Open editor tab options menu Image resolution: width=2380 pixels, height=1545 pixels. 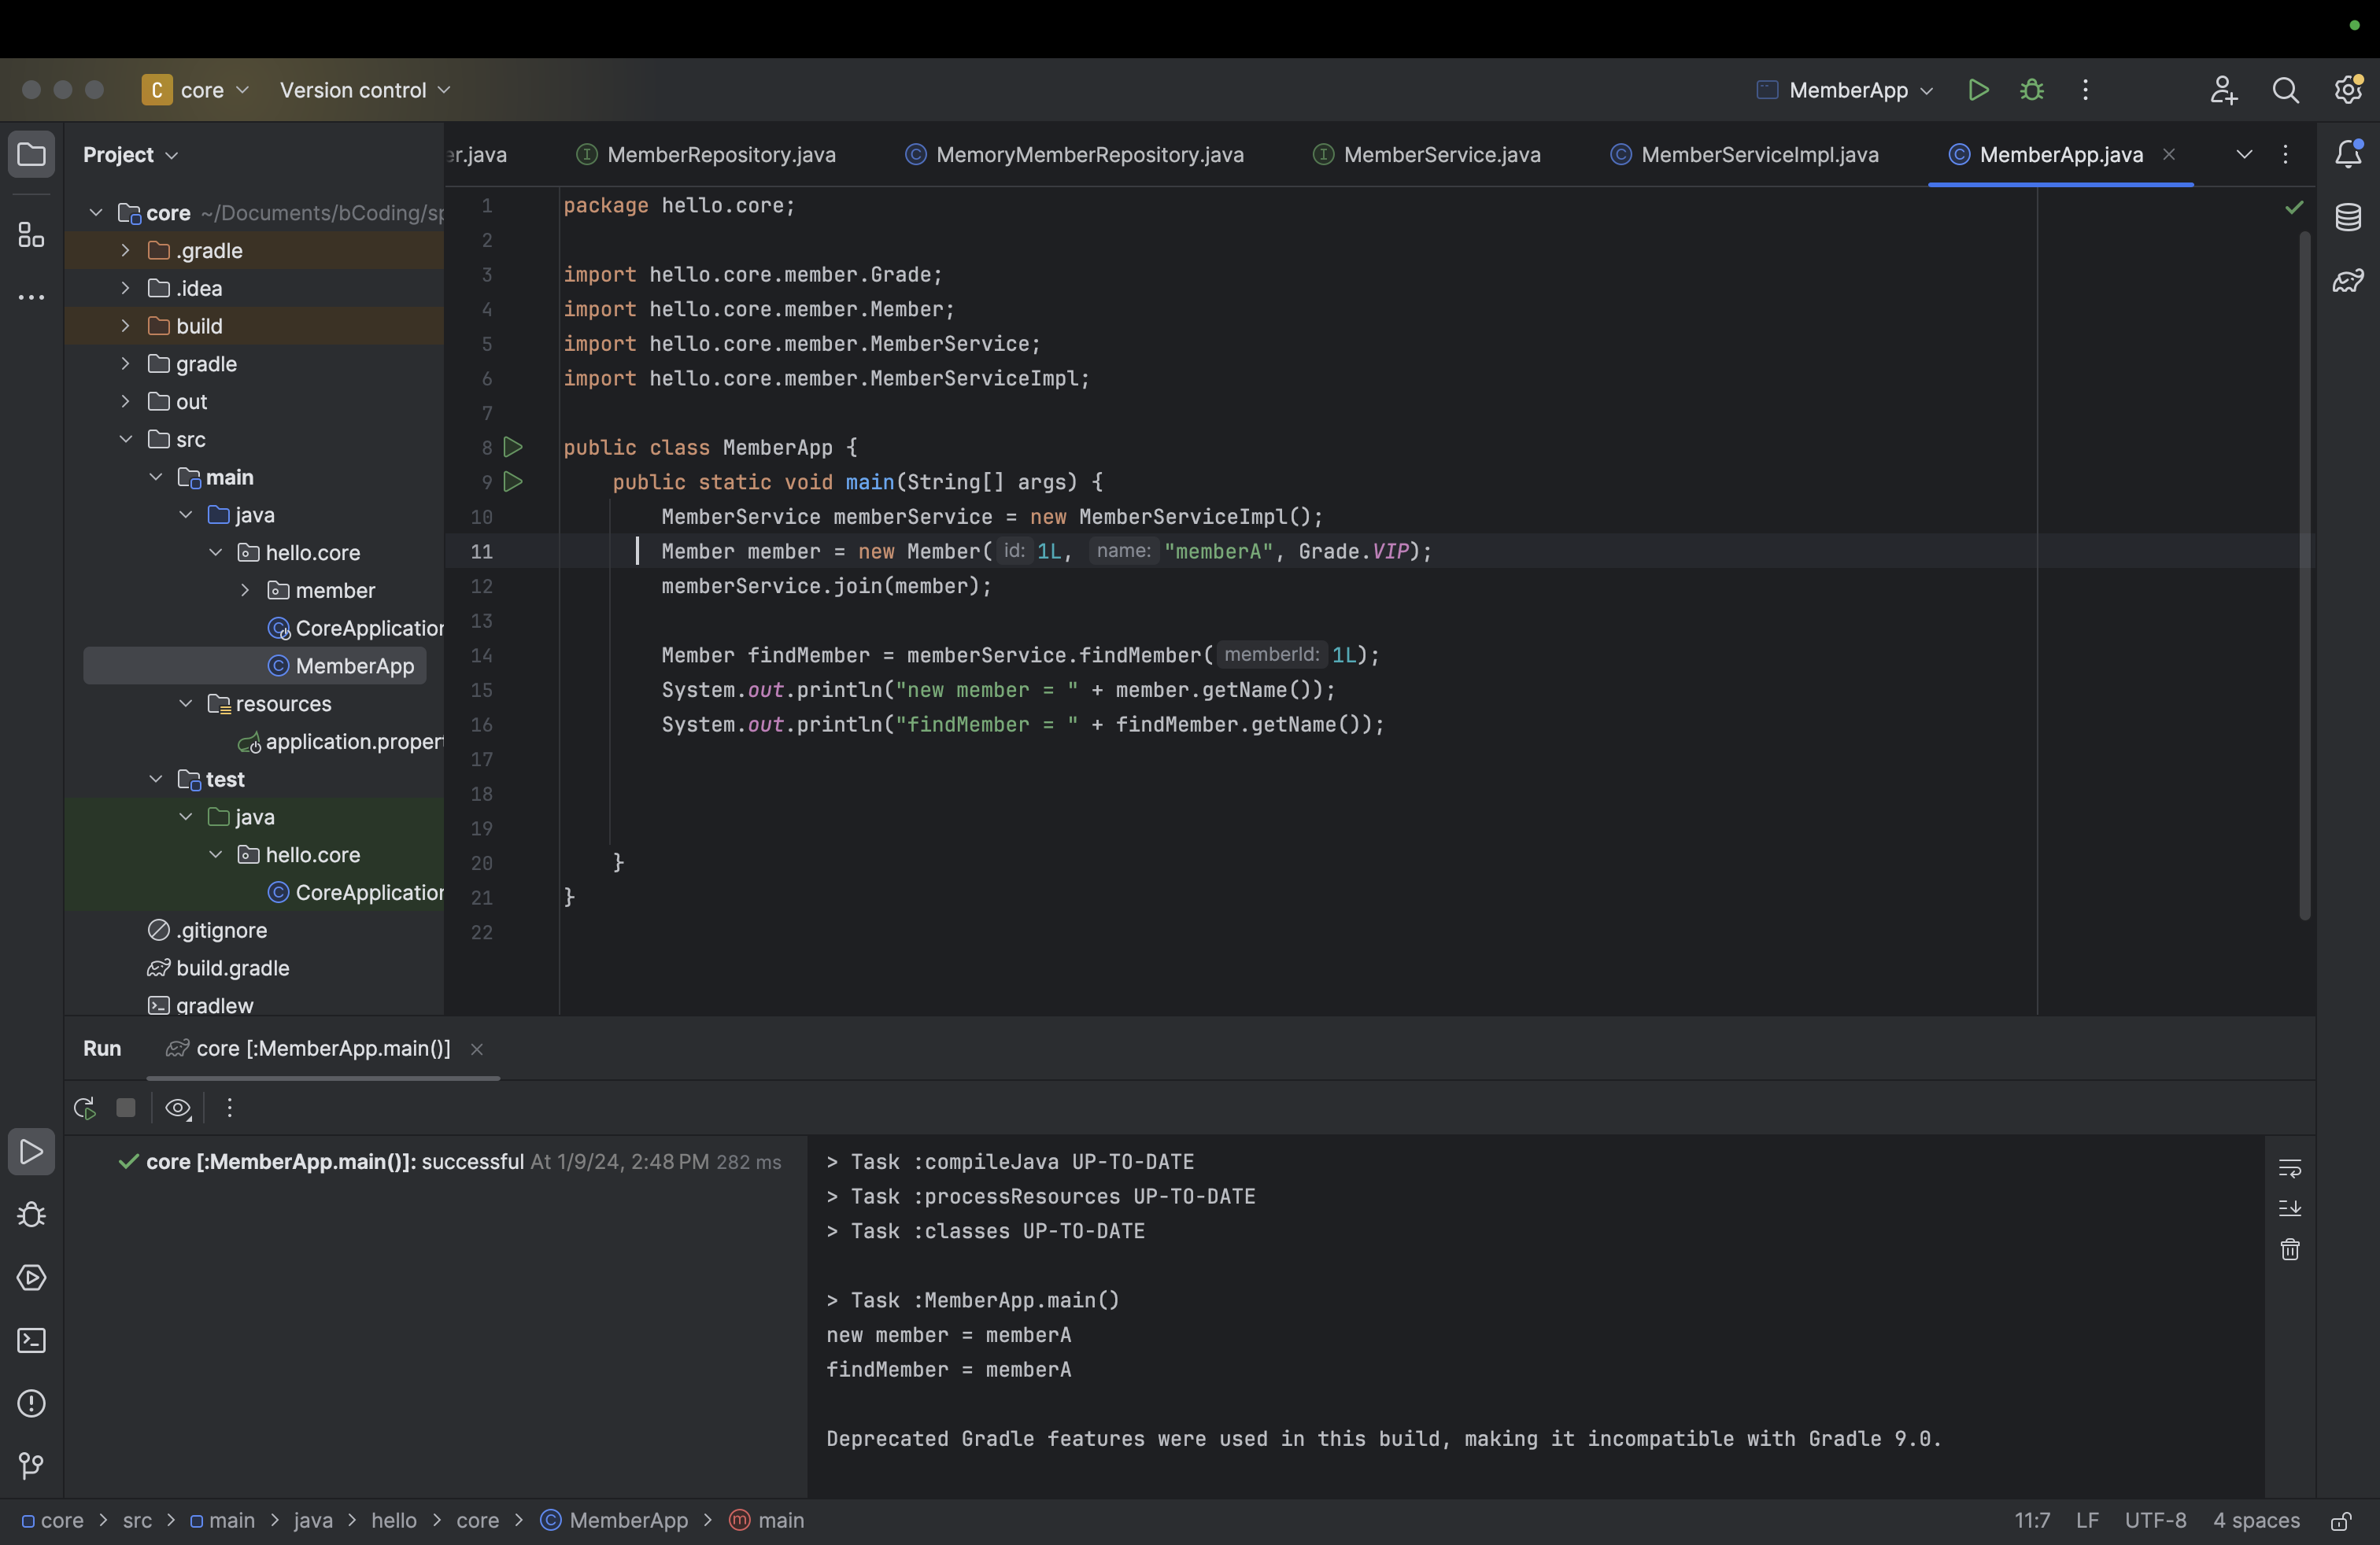[x=2285, y=154]
